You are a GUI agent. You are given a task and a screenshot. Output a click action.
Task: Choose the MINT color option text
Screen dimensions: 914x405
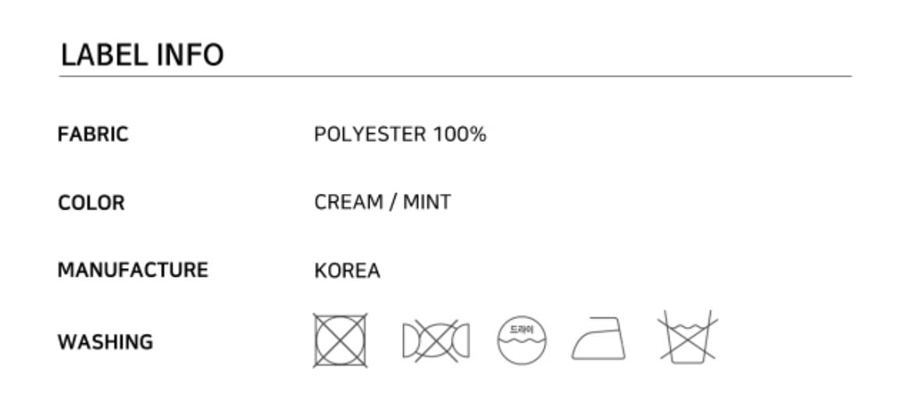point(427,202)
